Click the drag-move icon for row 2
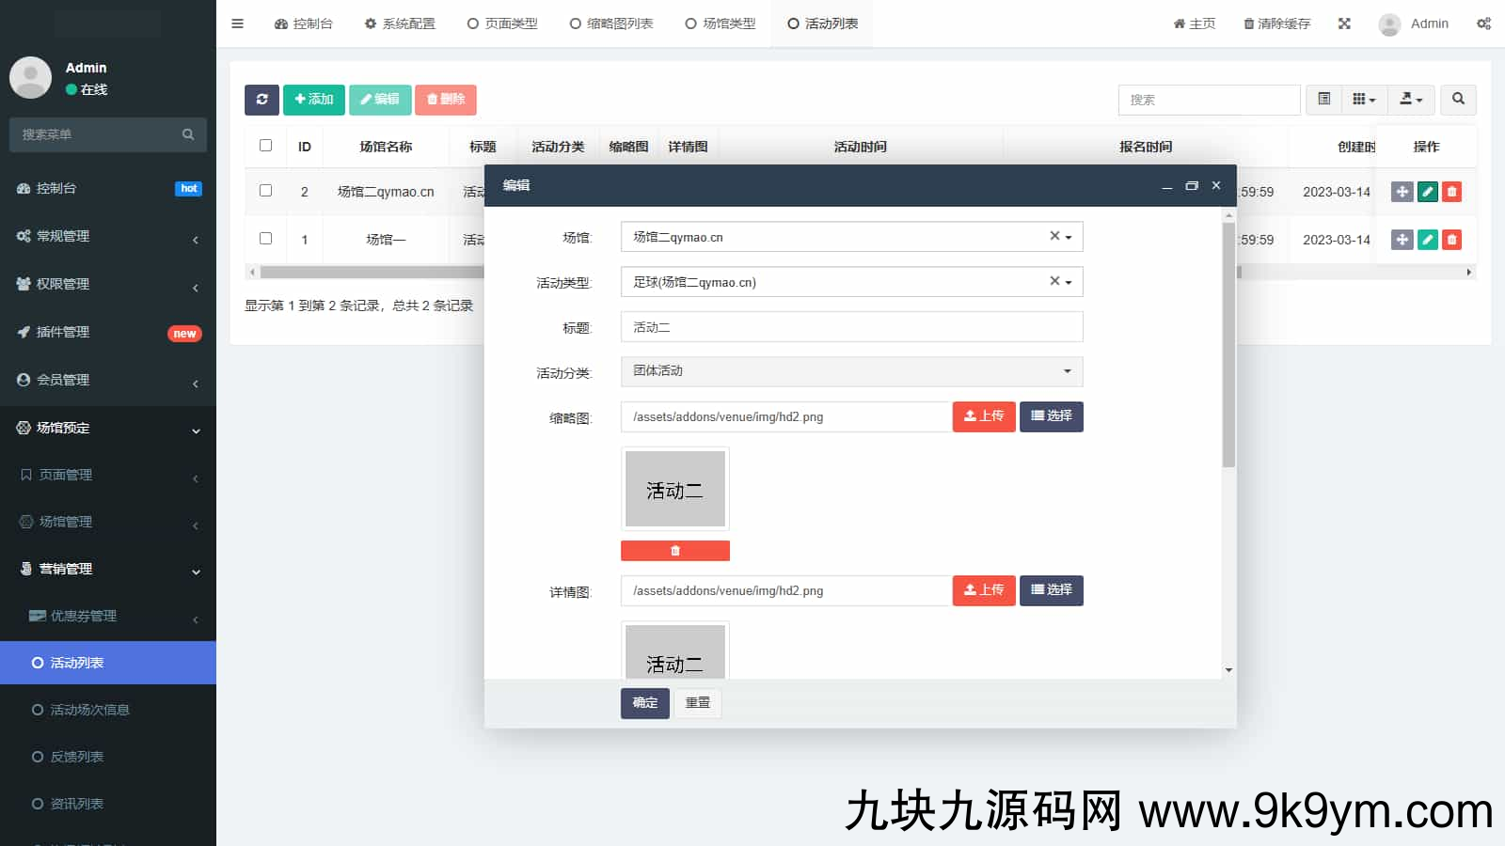1505x846 pixels. (1402, 192)
